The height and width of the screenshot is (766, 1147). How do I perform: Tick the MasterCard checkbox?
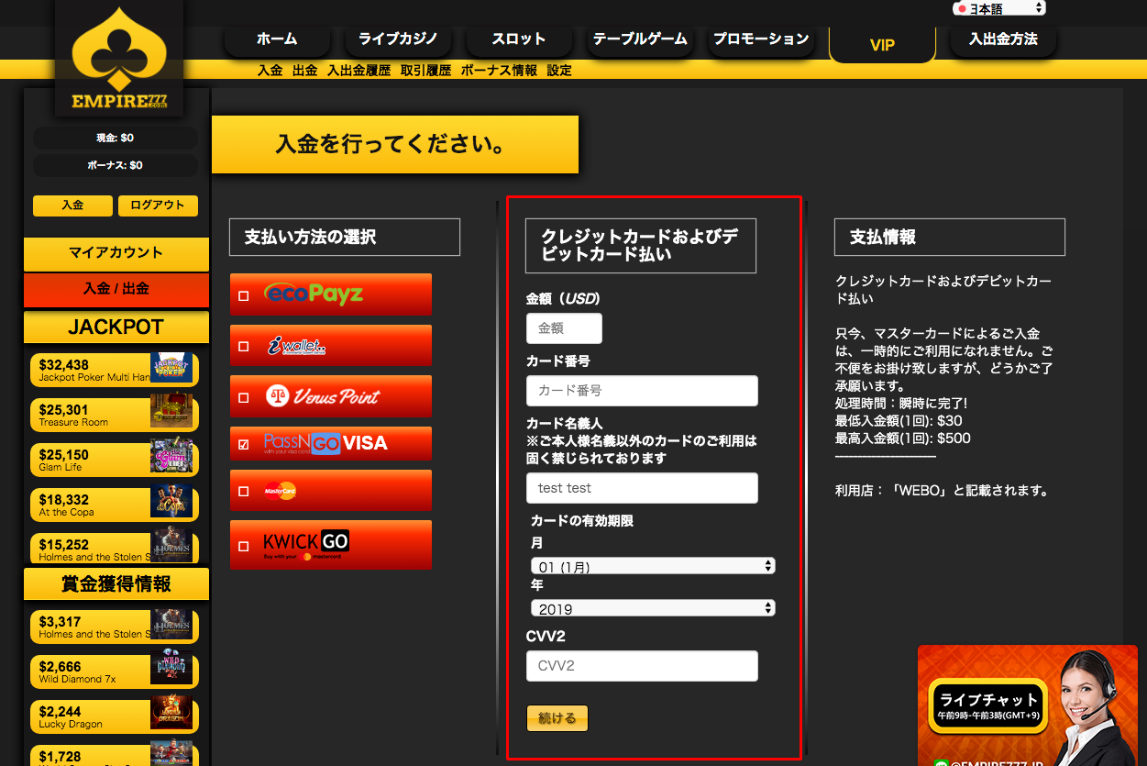[243, 492]
